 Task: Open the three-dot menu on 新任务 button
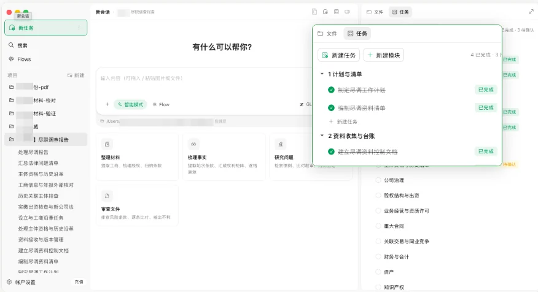[79, 28]
